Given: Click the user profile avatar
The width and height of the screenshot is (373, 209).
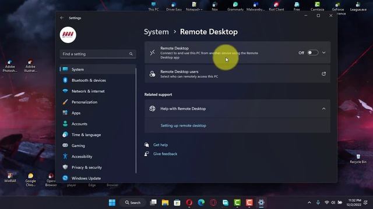Looking at the screenshot, I should [x=68, y=35].
